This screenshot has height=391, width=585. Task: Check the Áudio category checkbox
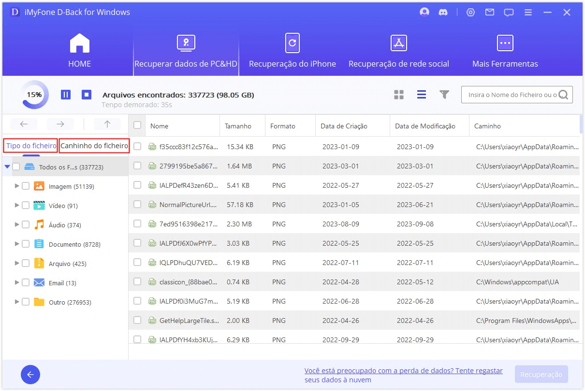click(x=26, y=225)
